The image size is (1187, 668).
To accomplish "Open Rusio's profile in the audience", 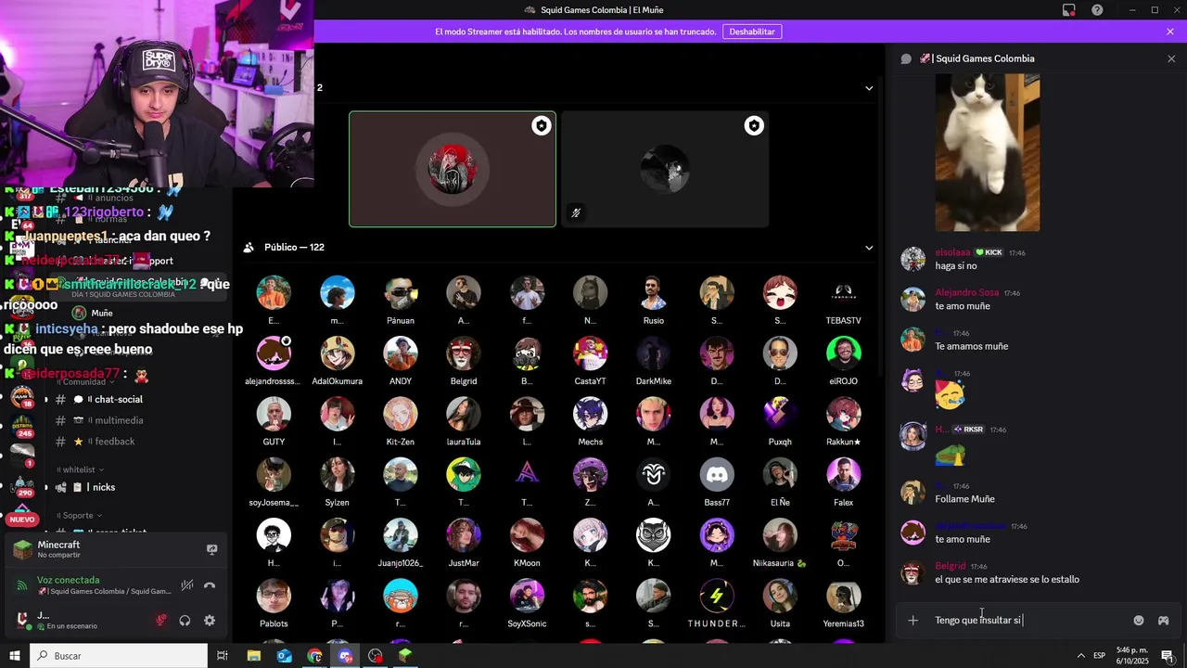I will [654, 293].
